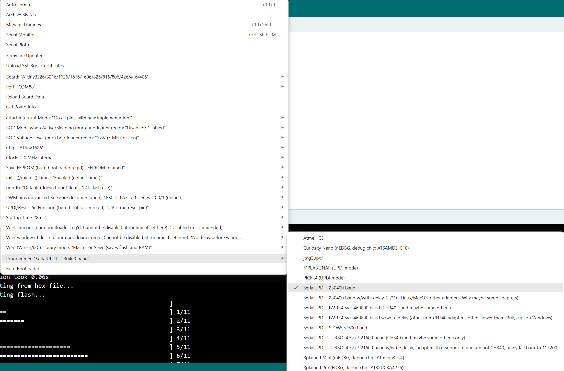Screen dimensions: 564x371
Task: Launch the Firmware Updater
Action: point(24,55)
